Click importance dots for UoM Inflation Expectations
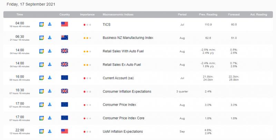The image size is (276, 140). click(x=87, y=132)
